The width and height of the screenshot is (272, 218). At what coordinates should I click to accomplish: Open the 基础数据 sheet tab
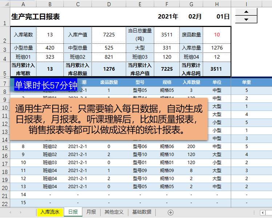coord(142,212)
